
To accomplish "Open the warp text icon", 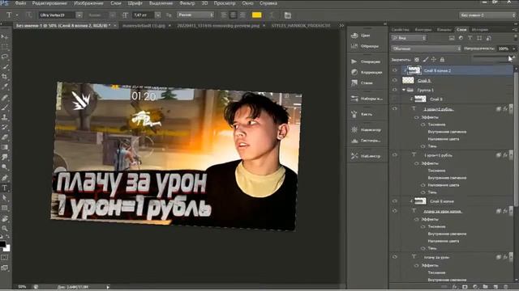I will point(272,15).
